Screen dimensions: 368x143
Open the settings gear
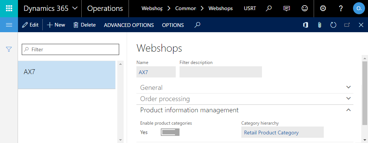[323, 9]
